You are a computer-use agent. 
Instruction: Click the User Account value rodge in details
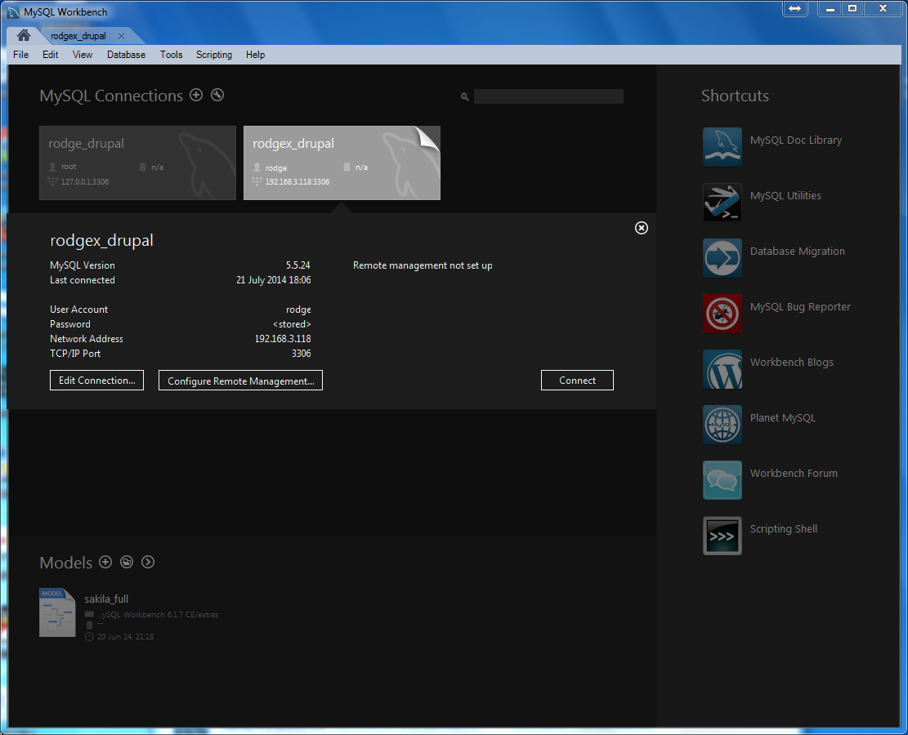coord(298,310)
